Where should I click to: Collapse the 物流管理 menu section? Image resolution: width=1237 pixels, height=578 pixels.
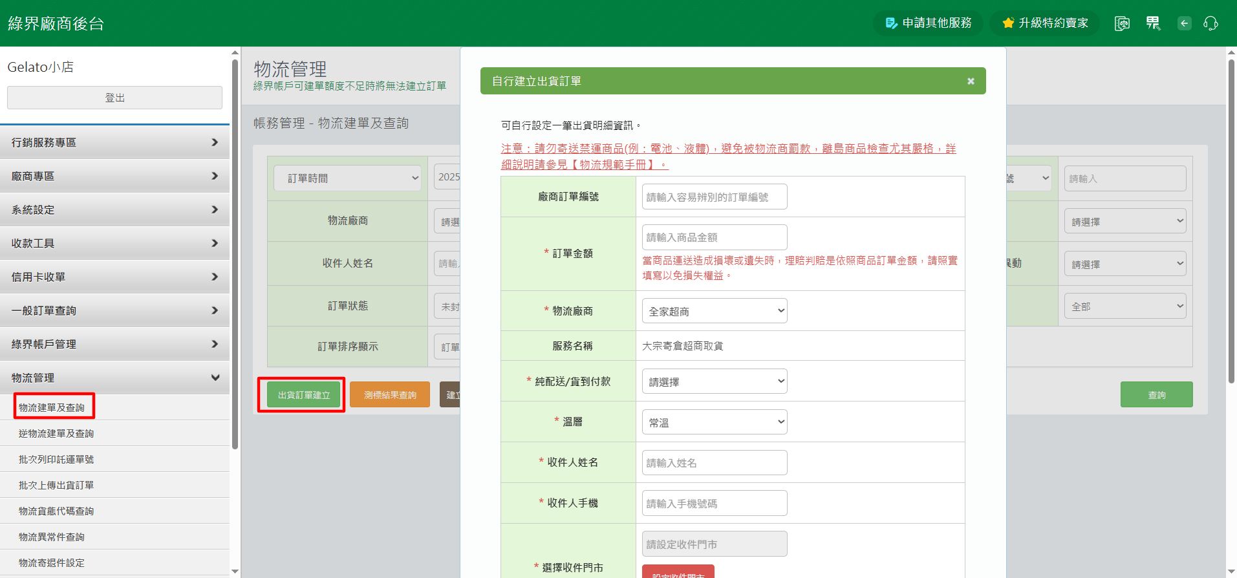(115, 378)
